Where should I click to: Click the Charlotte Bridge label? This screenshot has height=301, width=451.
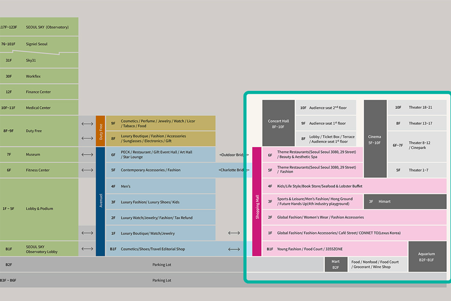234,170
